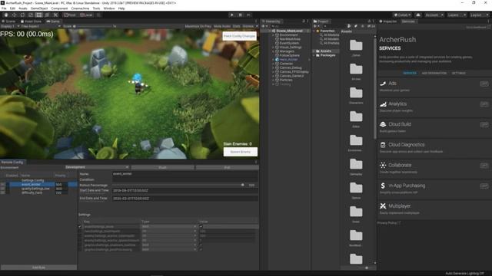Click the Analytics service icon
The width and height of the screenshot is (492, 276).
(383, 104)
